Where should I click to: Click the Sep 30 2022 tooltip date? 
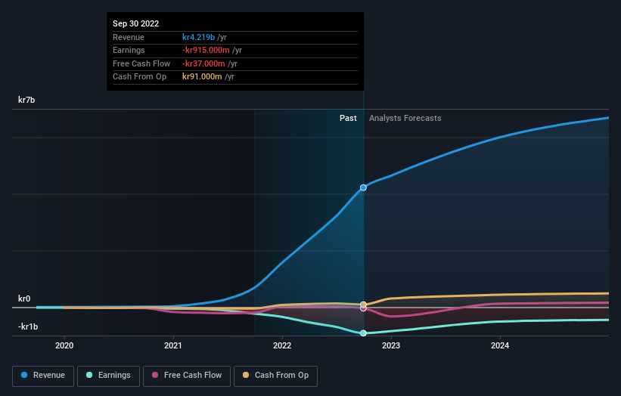(x=136, y=23)
